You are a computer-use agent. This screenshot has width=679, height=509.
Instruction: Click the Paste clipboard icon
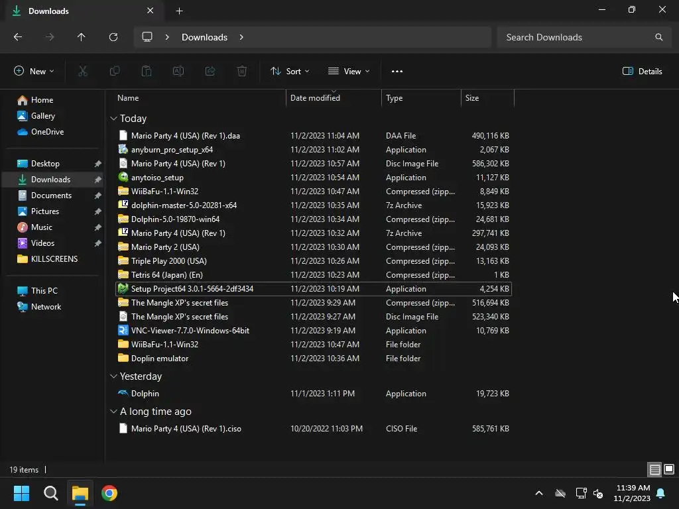tap(147, 71)
